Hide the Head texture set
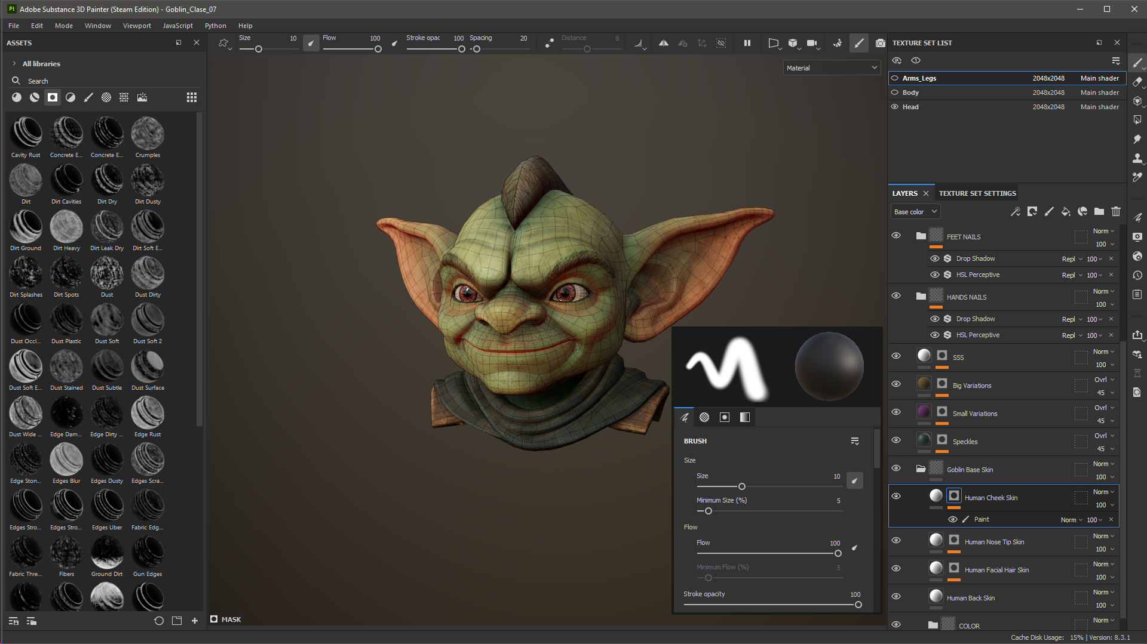Screen dimensions: 1147x644 894,107
